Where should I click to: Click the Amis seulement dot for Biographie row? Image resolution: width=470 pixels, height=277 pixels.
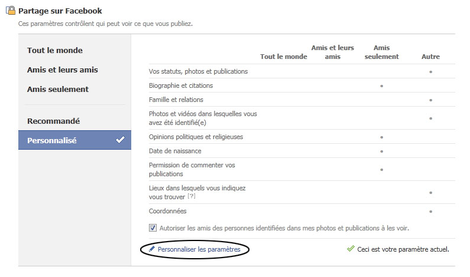point(381,86)
